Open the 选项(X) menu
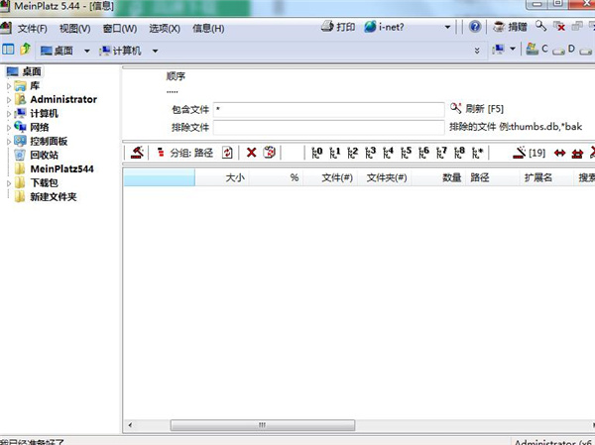595x445 pixels. coord(163,28)
